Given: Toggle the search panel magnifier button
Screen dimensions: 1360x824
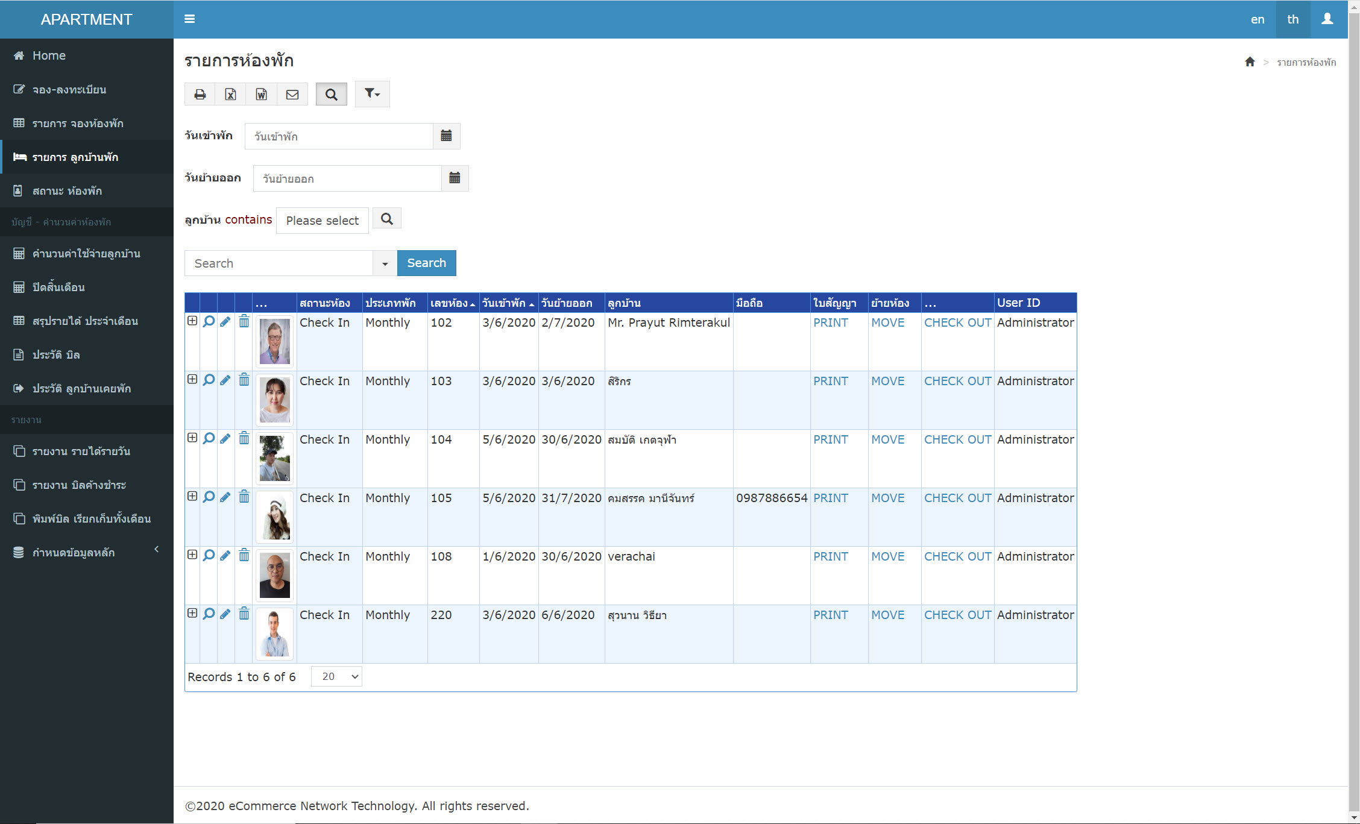Looking at the screenshot, I should tap(331, 95).
